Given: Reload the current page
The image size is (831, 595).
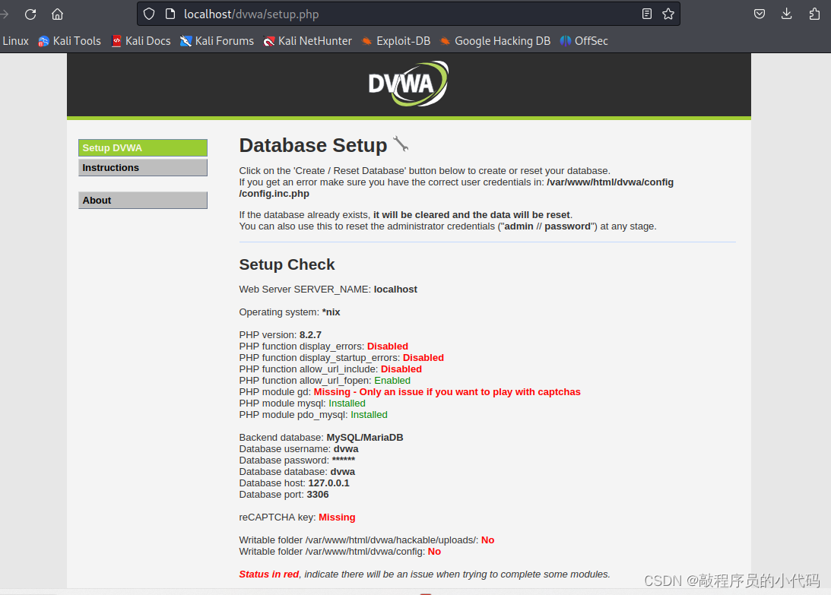Looking at the screenshot, I should point(30,14).
